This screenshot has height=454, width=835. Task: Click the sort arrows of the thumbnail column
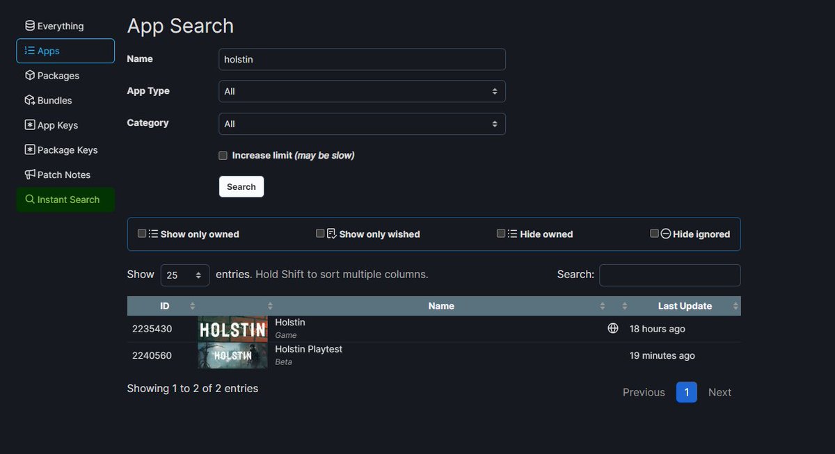(x=270, y=306)
